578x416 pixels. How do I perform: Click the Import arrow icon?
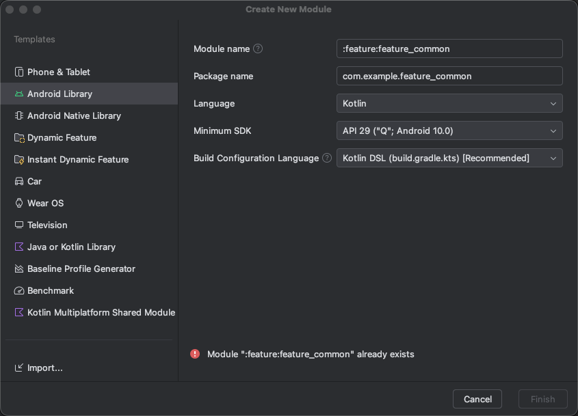pos(19,368)
